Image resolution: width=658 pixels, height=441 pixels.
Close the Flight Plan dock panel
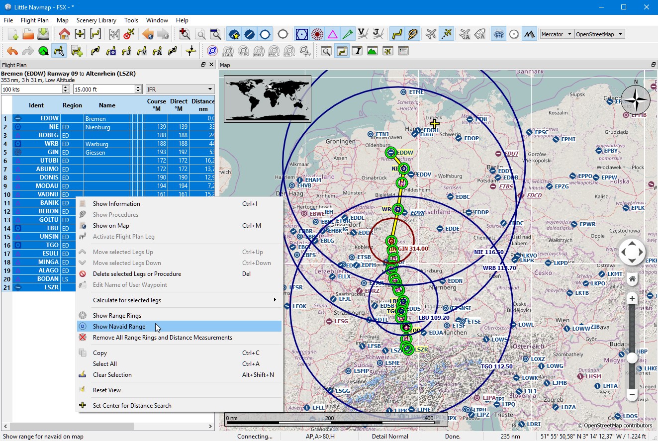(x=211, y=65)
